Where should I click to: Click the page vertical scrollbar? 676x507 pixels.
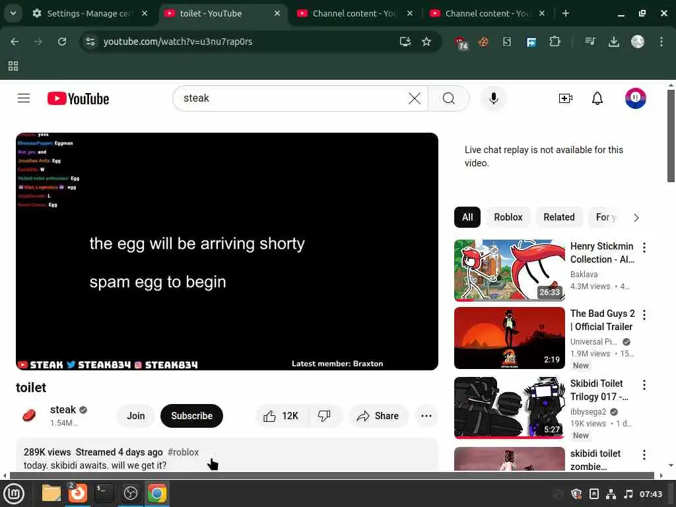coord(671,136)
